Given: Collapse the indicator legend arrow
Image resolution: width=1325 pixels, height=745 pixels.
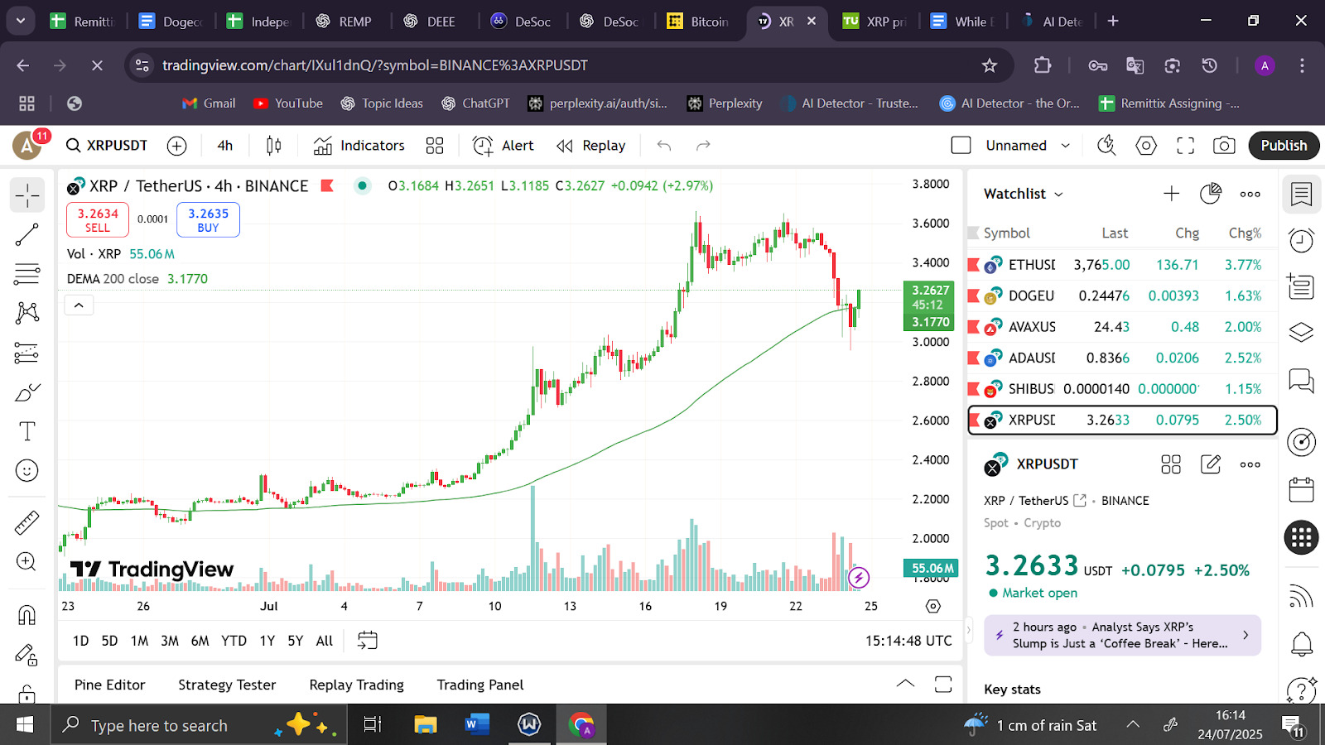Looking at the screenshot, I should (79, 305).
